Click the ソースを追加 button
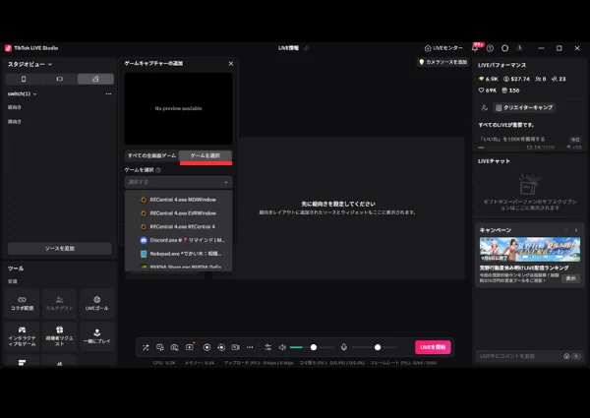This screenshot has height=418, width=590. 59,249
